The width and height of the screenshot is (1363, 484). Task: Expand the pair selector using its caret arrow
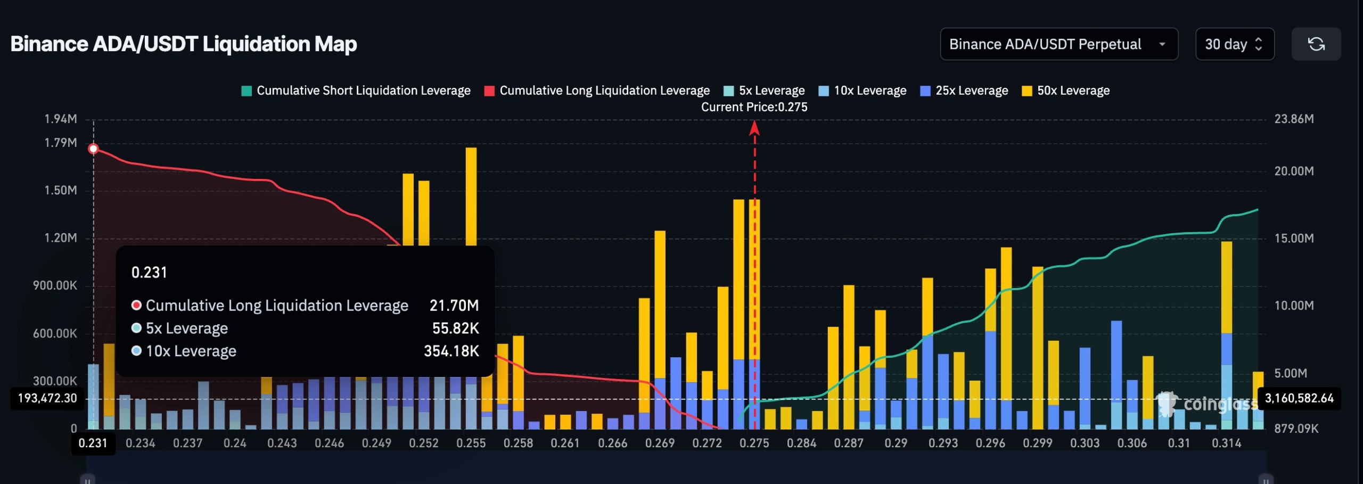[1163, 45]
